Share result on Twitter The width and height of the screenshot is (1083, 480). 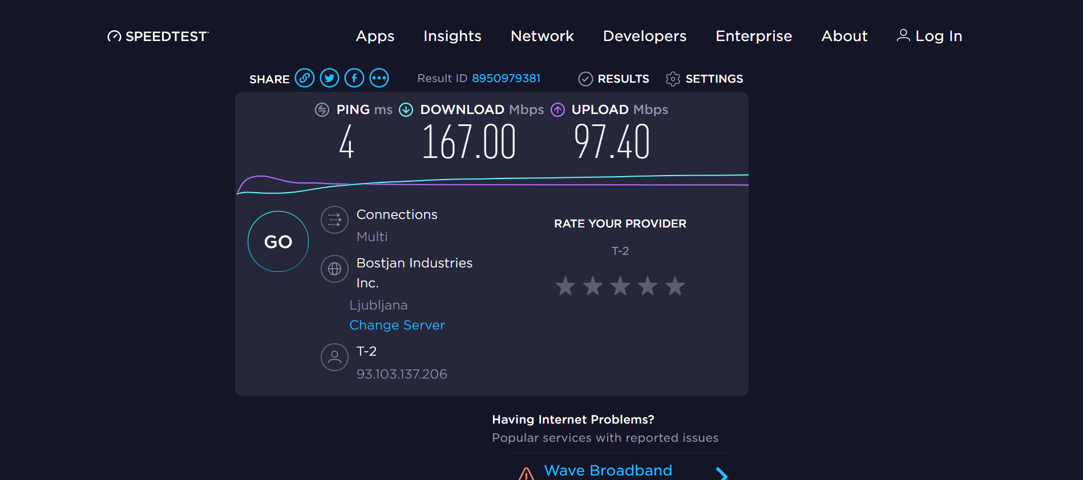pyautogui.click(x=329, y=78)
